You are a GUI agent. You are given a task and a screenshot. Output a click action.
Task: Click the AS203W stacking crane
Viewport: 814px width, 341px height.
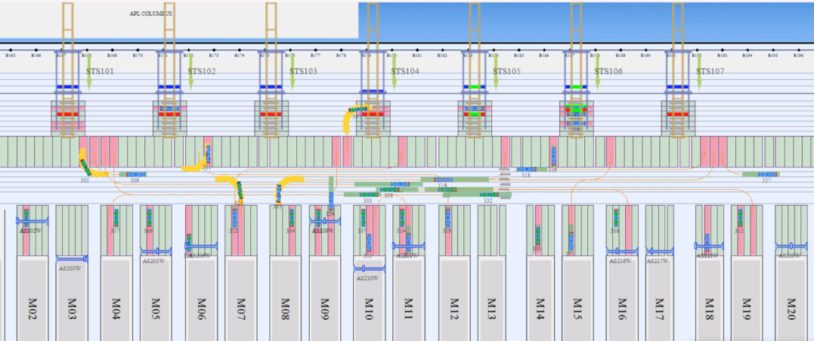point(71,259)
